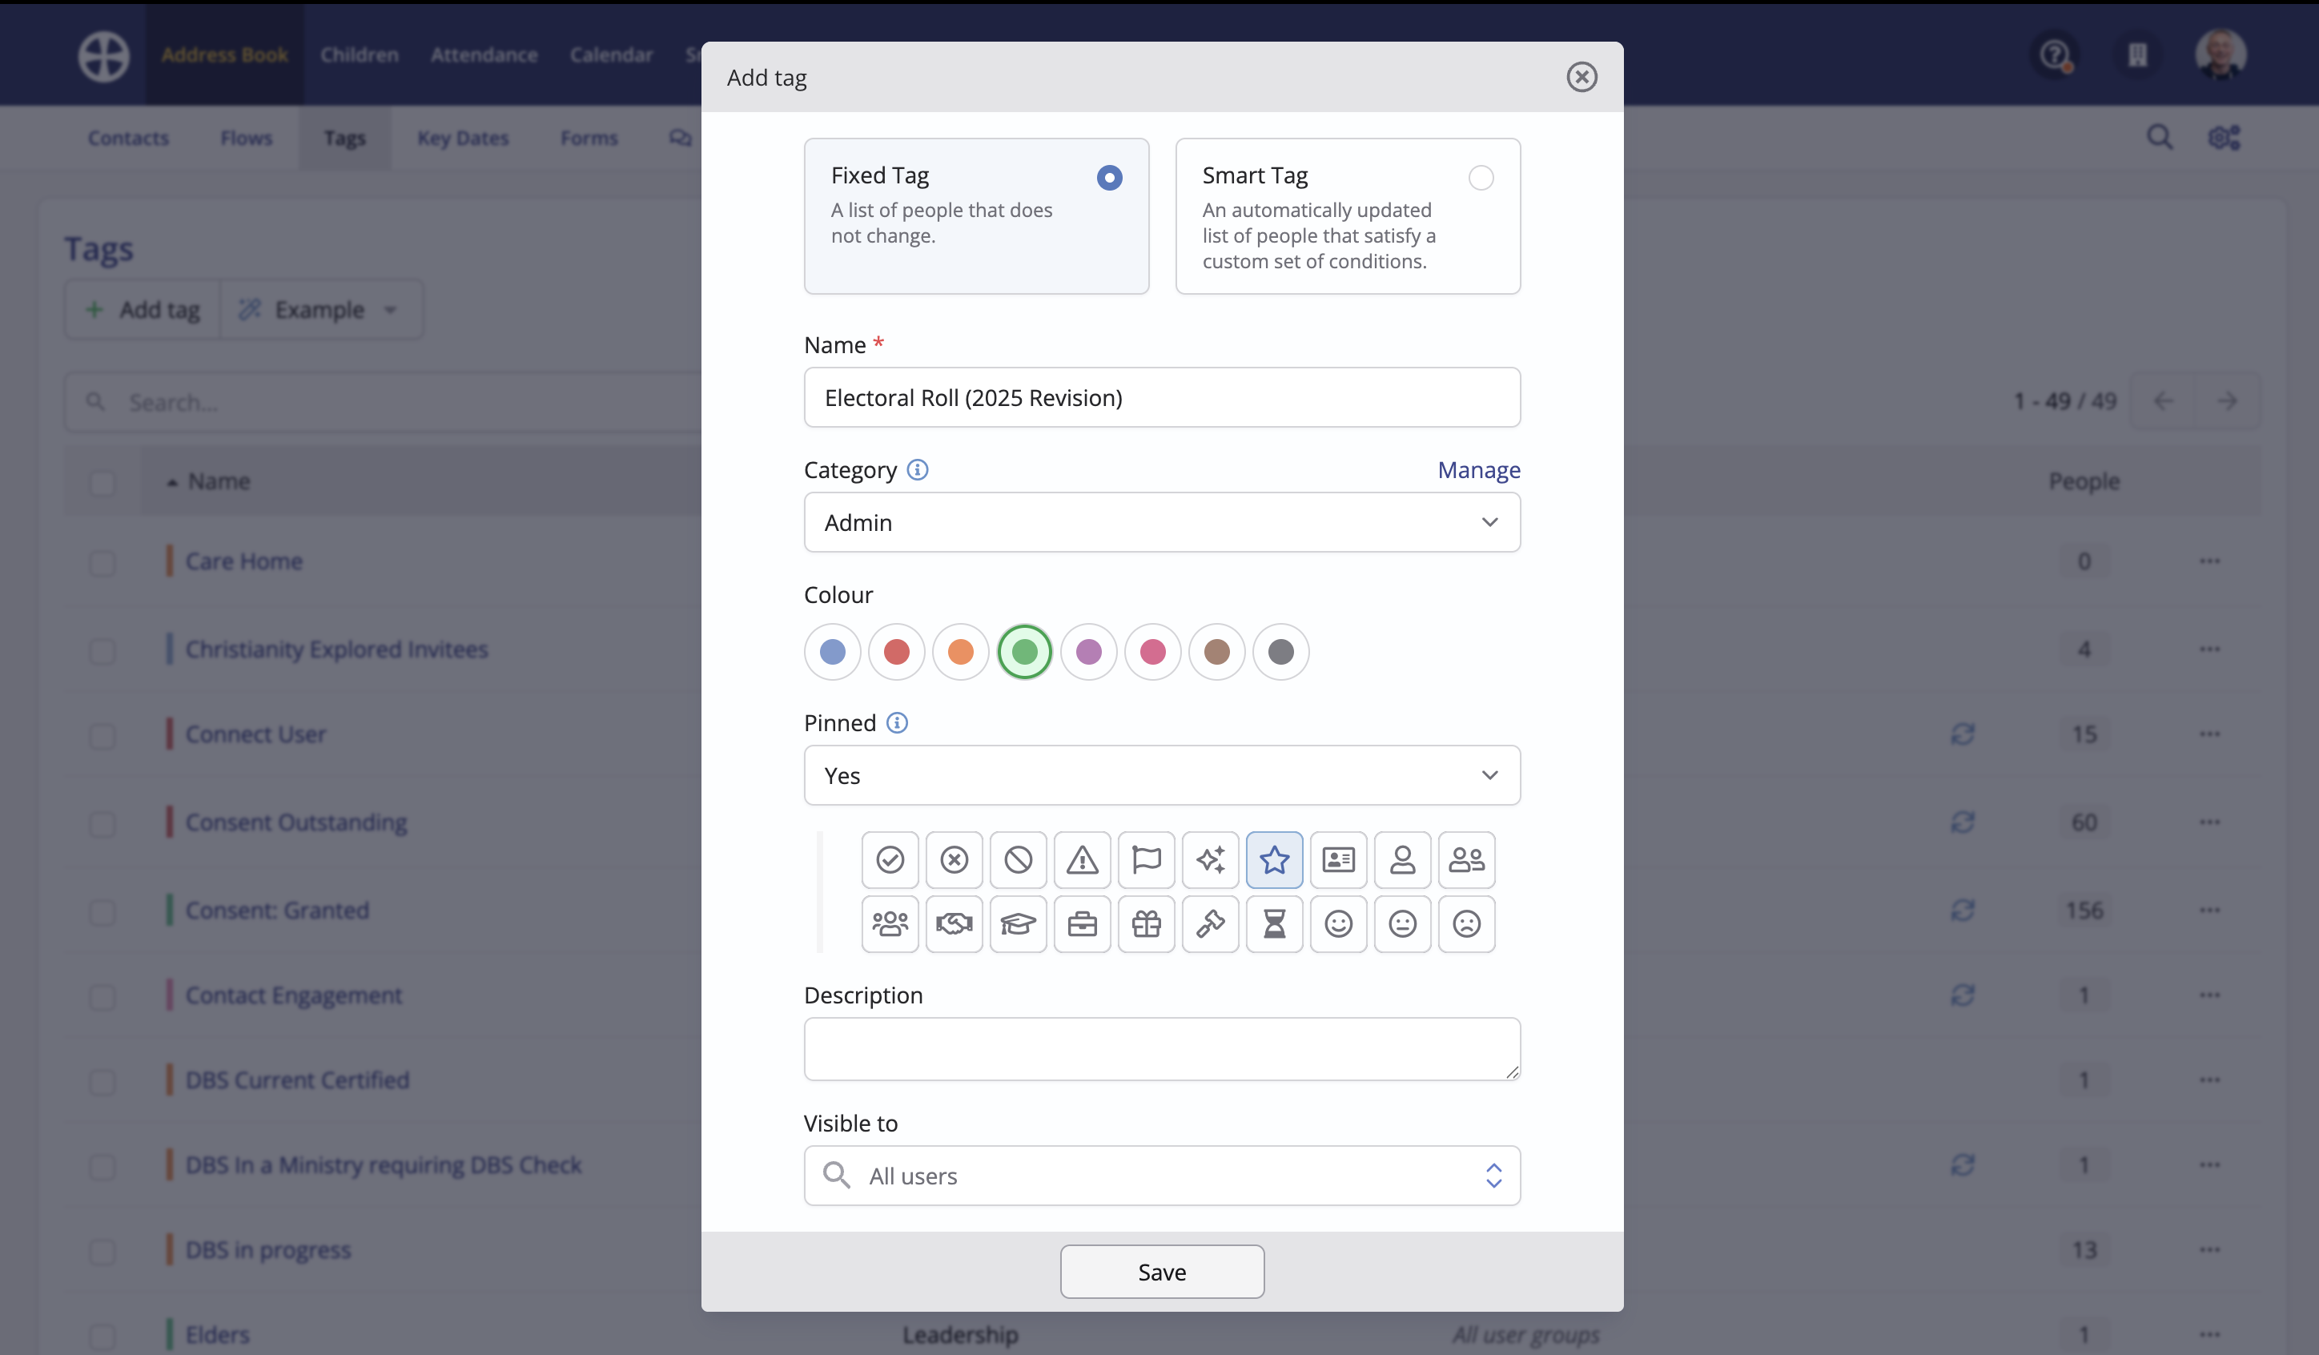Click the tag Name input field
This screenshot has height=1355, width=2319.
(x=1162, y=398)
